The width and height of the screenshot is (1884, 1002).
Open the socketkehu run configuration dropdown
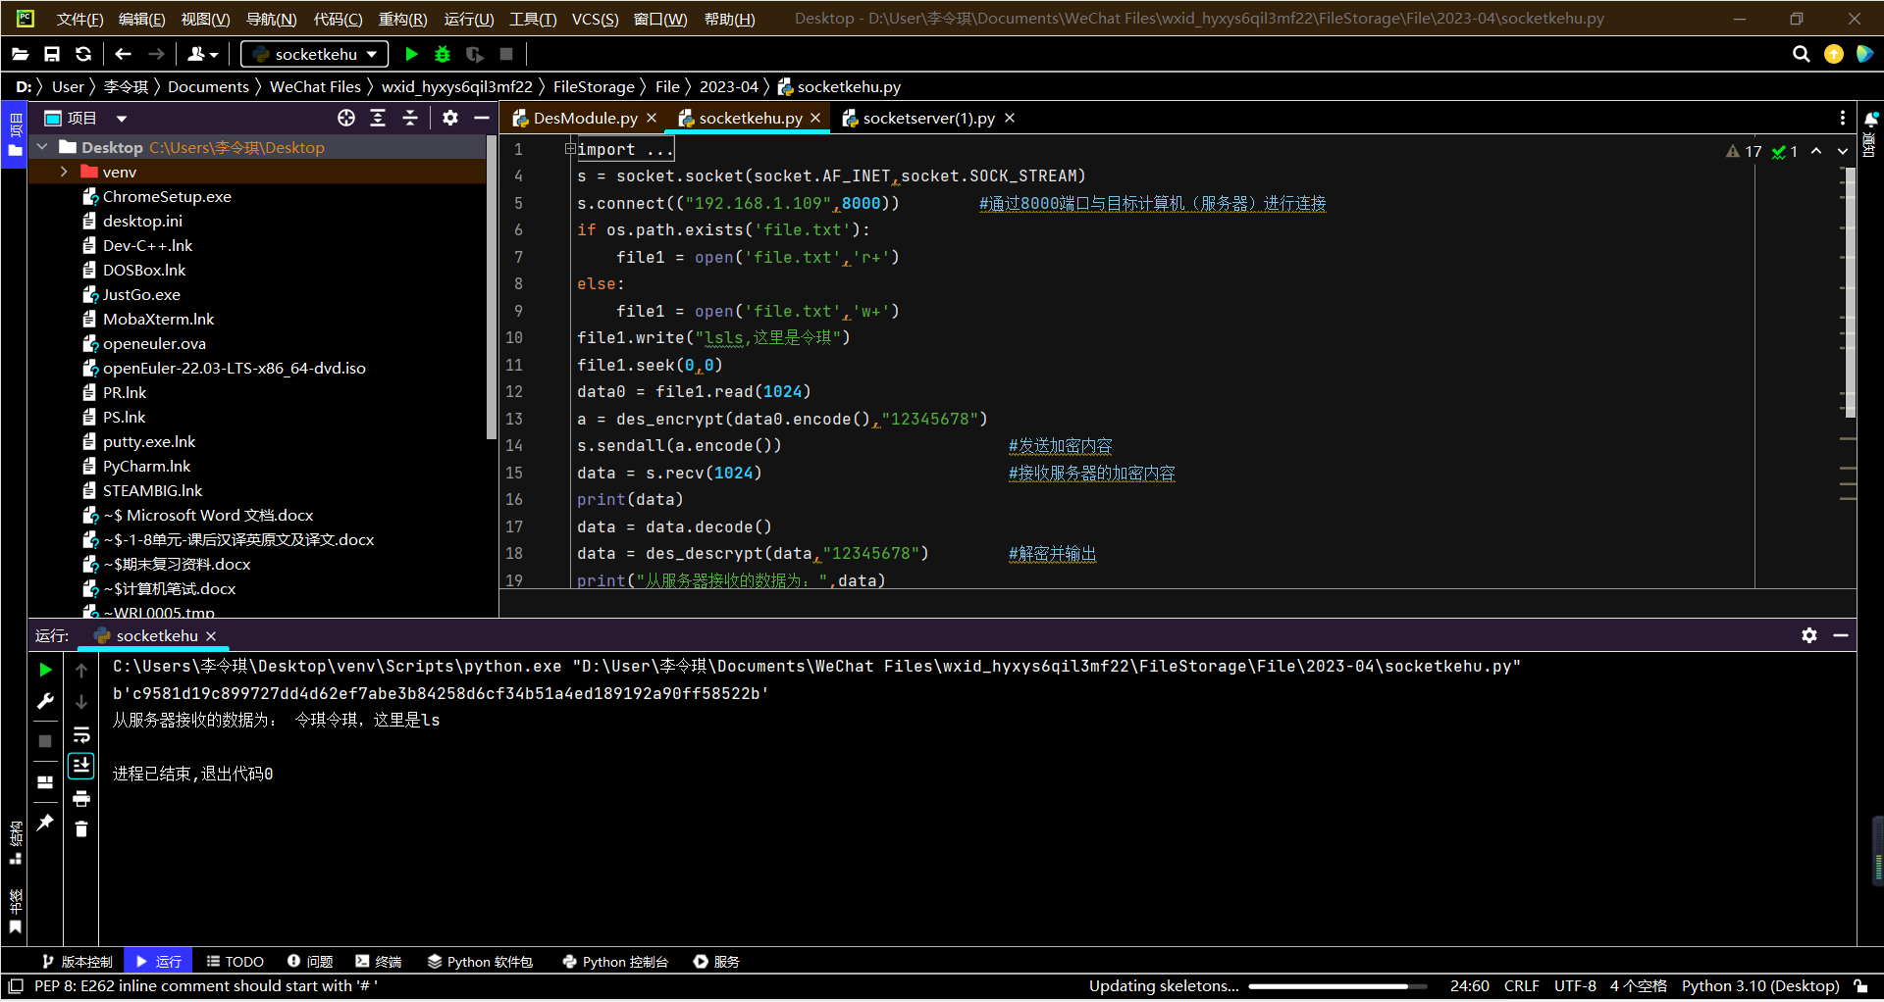314,55
